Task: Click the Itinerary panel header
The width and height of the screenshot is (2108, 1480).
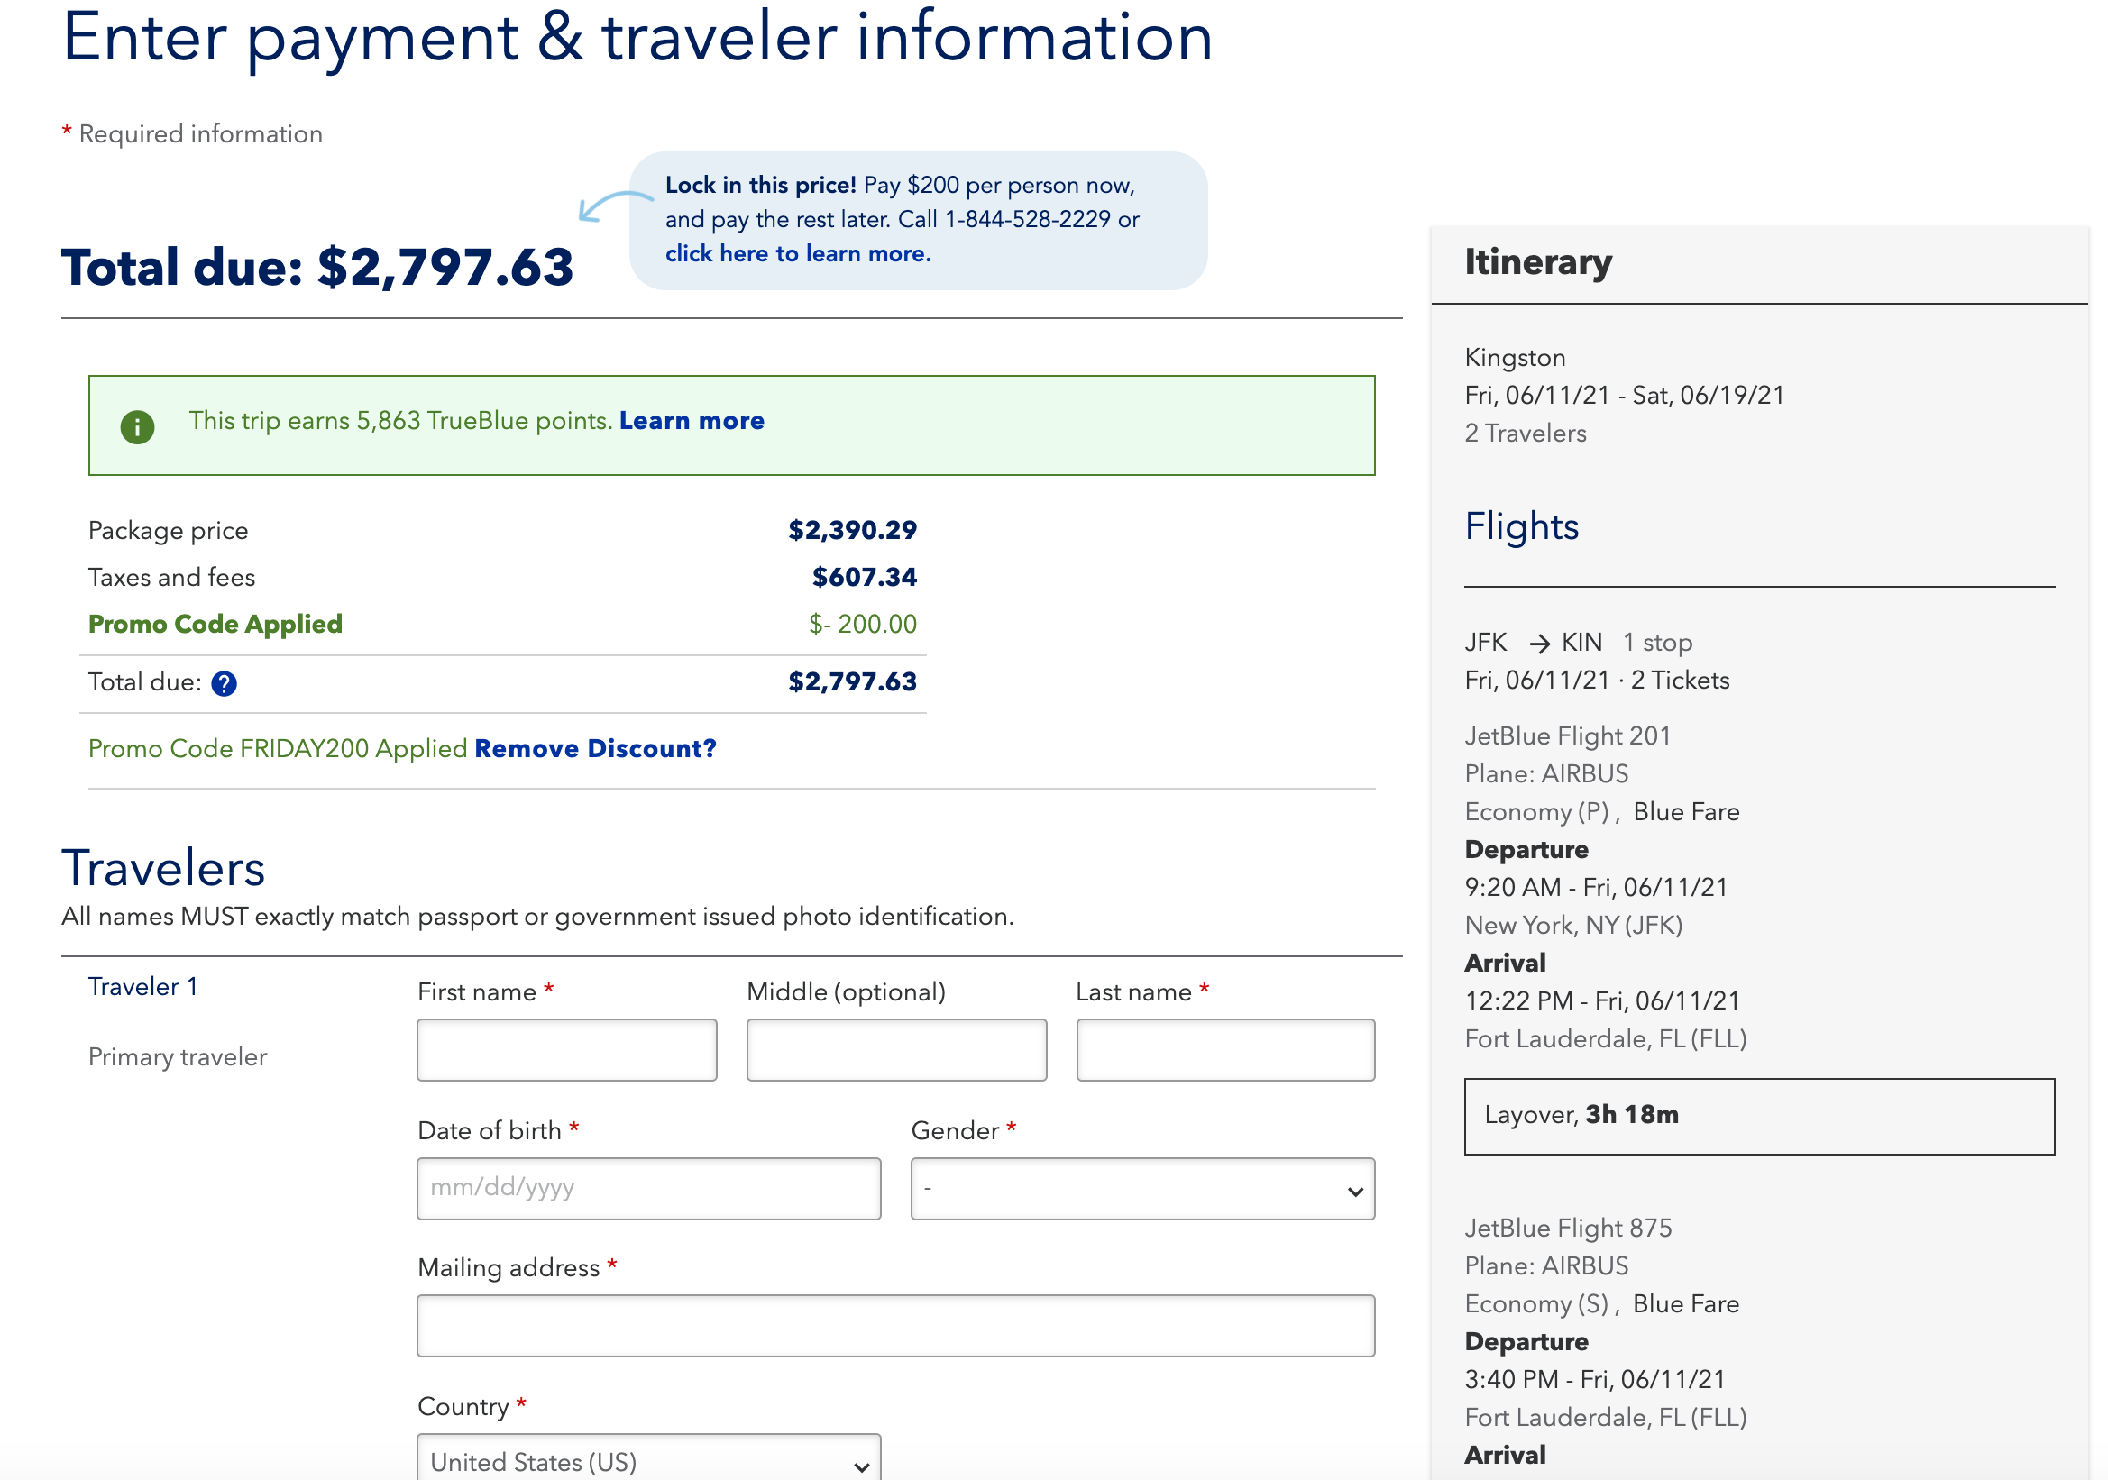Action: pyautogui.click(x=1538, y=262)
